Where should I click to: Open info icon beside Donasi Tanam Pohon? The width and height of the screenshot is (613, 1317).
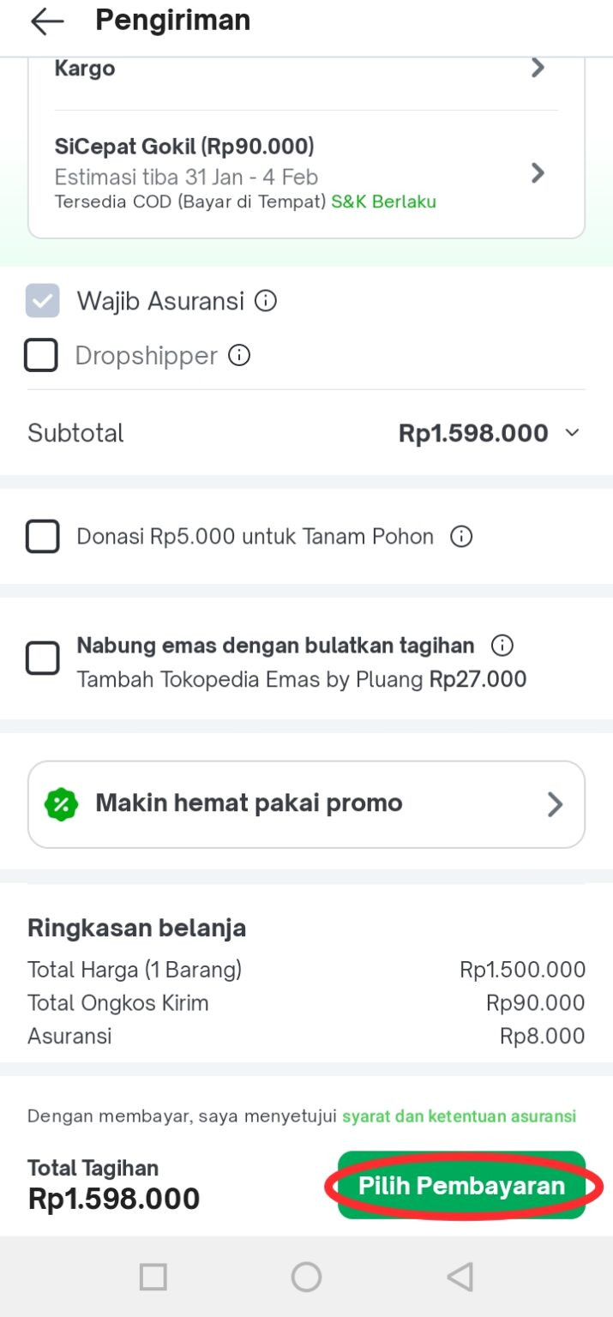pos(461,537)
